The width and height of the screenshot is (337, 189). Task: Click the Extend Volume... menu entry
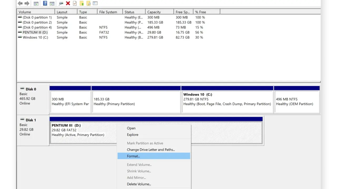coord(154,165)
